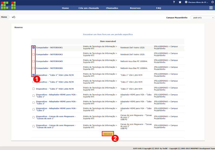215x150 pixels.
Task: Click Encontrar um item livre em um período específico
Action: click(x=108, y=35)
